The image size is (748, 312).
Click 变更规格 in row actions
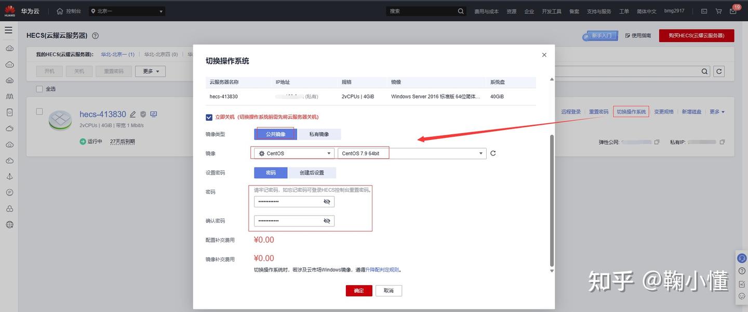tap(664, 112)
